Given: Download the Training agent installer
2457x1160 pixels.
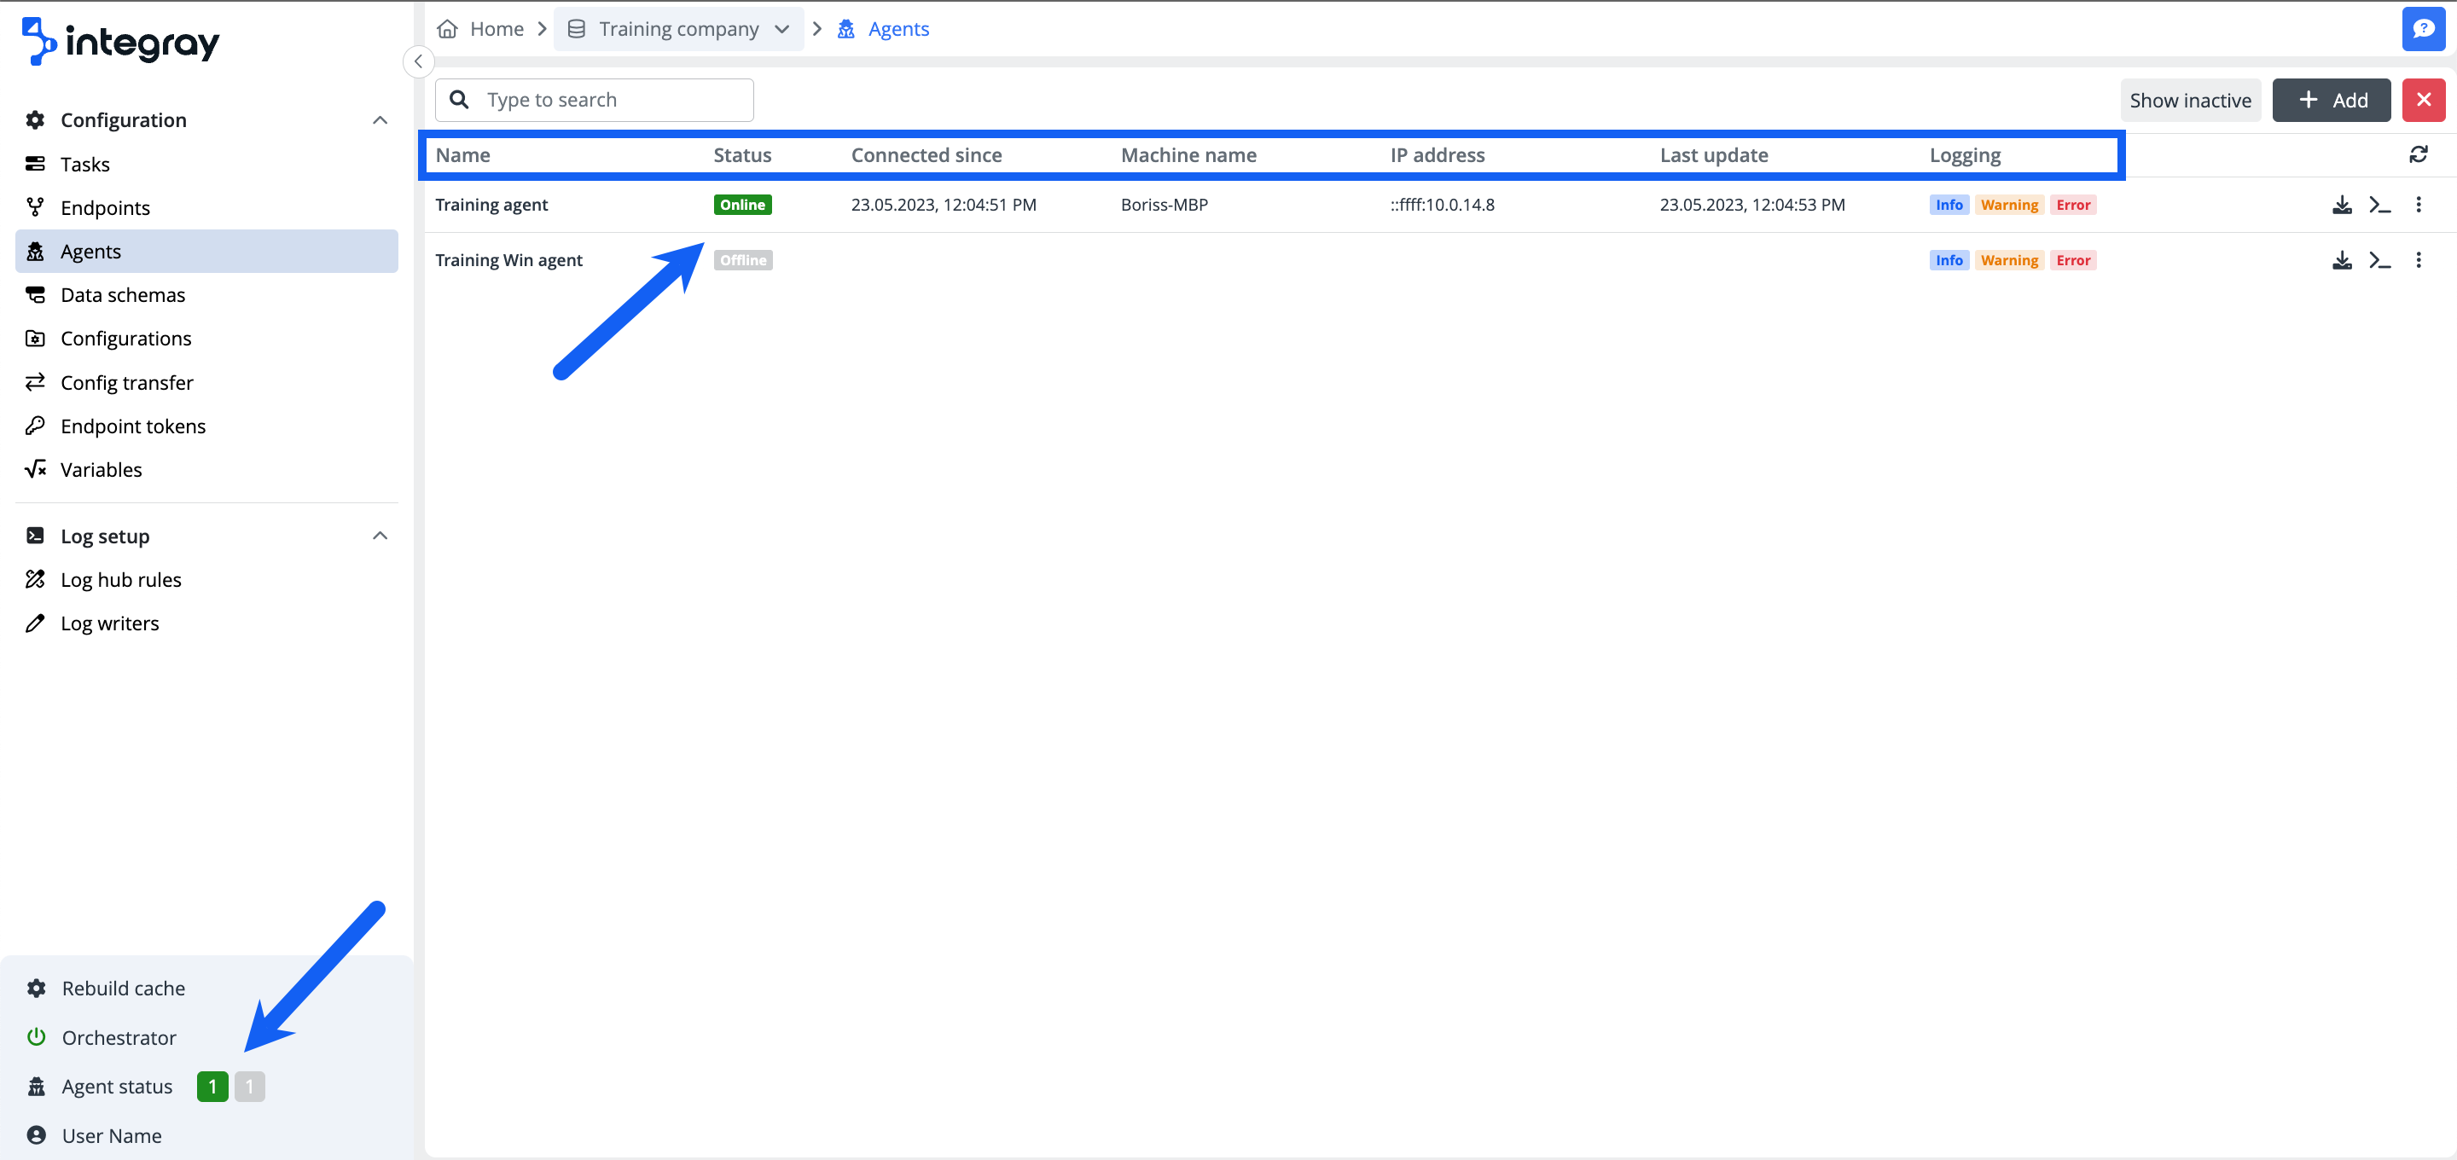Looking at the screenshot, I should 2341,205.
